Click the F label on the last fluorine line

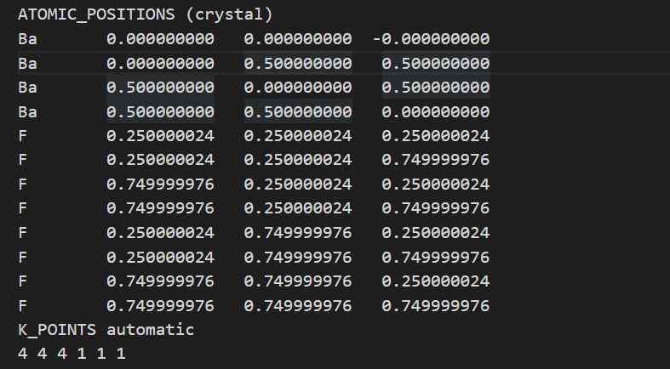click(22, 304)
